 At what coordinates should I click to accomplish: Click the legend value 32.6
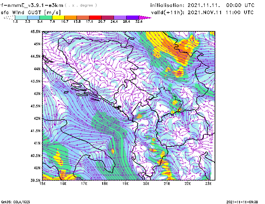coord(139,21)
